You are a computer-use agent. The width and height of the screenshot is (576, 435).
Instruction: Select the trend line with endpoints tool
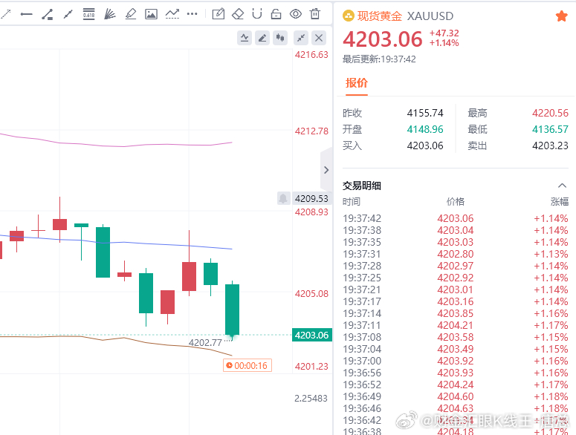(47, 14)
